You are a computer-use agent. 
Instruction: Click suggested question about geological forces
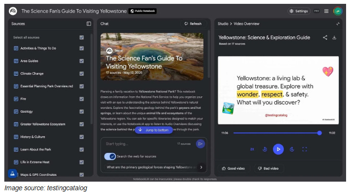[x=151, y=167]
